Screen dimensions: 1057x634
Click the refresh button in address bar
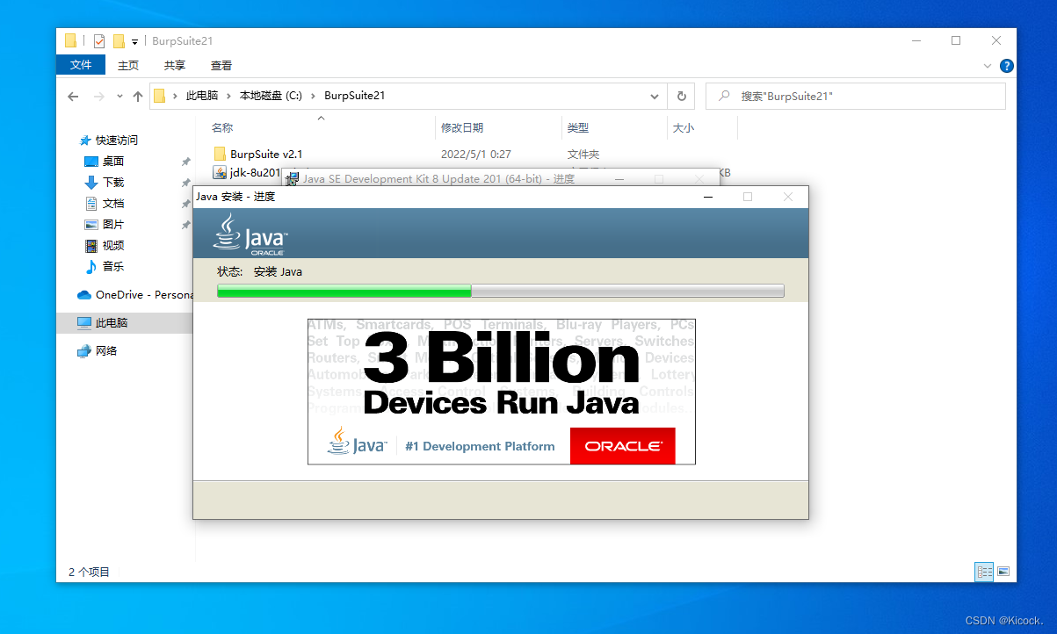click(681, 96)
